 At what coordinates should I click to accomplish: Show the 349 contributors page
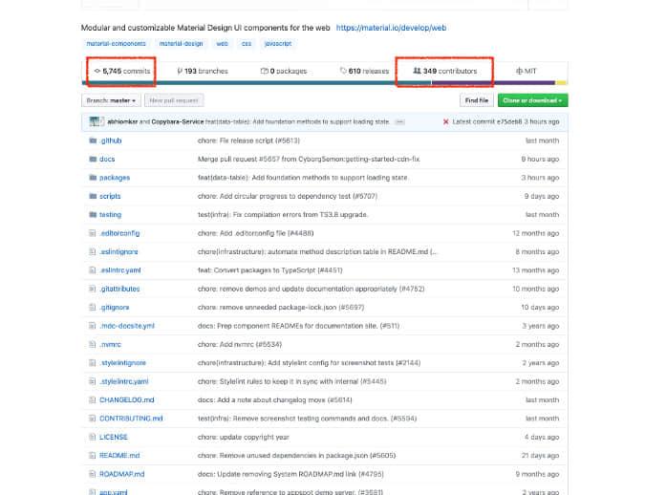coord(444,71)
